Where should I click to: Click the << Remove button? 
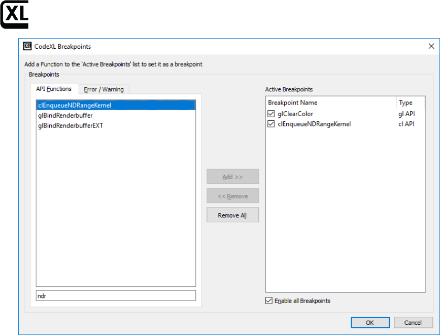(232, 196)
